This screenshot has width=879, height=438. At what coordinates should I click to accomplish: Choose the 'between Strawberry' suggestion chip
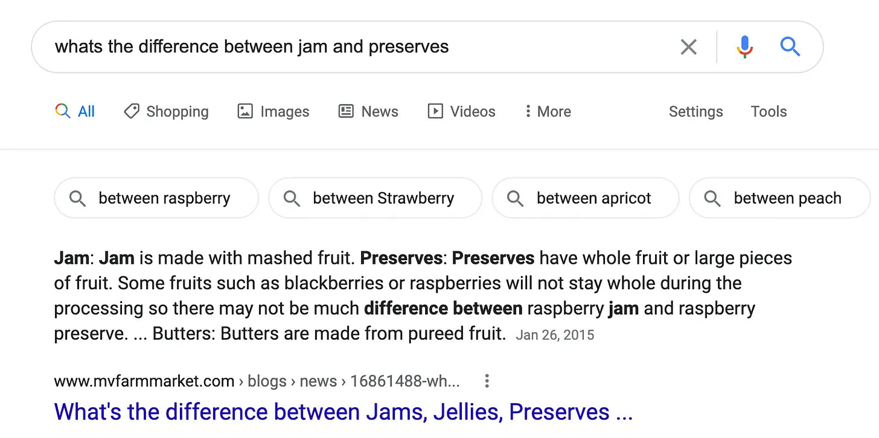[x=375, y=198]
